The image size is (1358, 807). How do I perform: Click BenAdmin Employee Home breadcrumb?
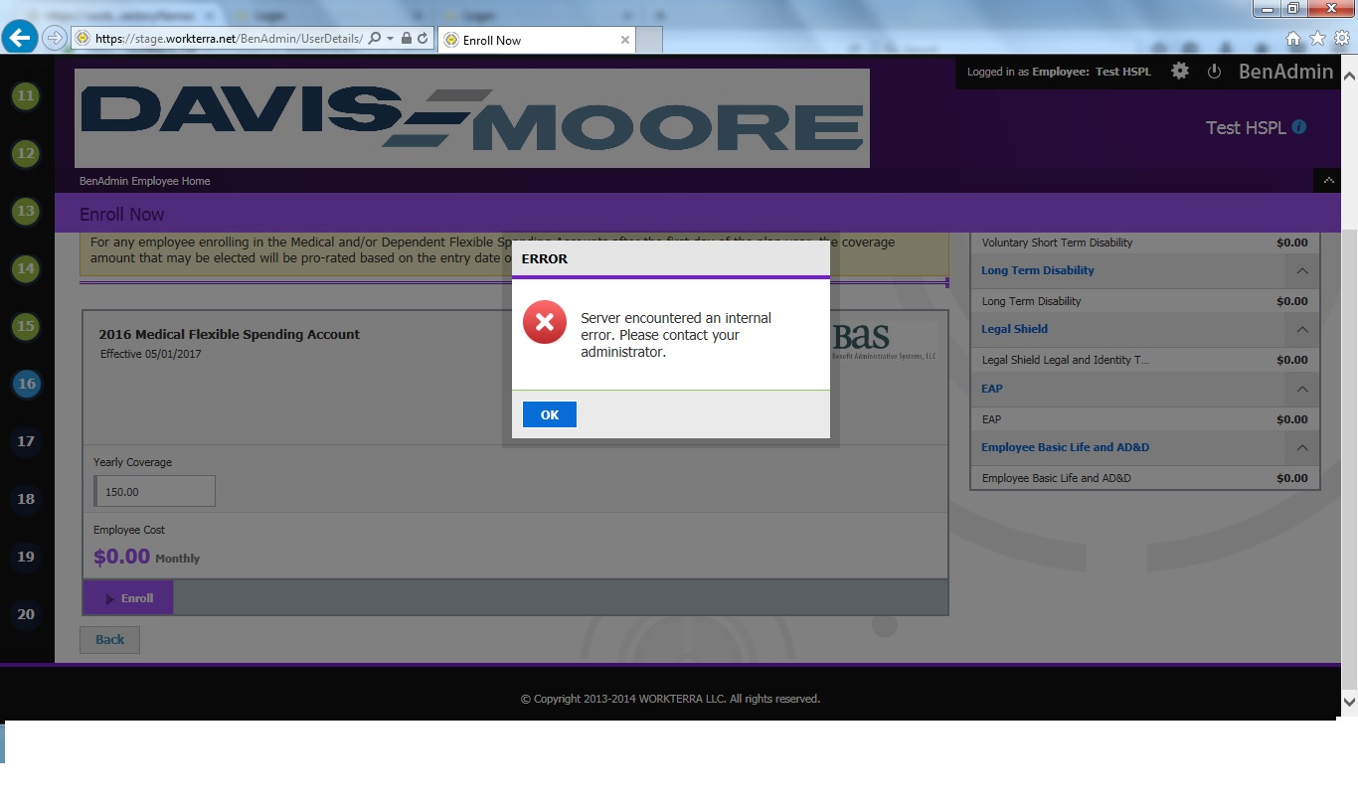[145, 181]
